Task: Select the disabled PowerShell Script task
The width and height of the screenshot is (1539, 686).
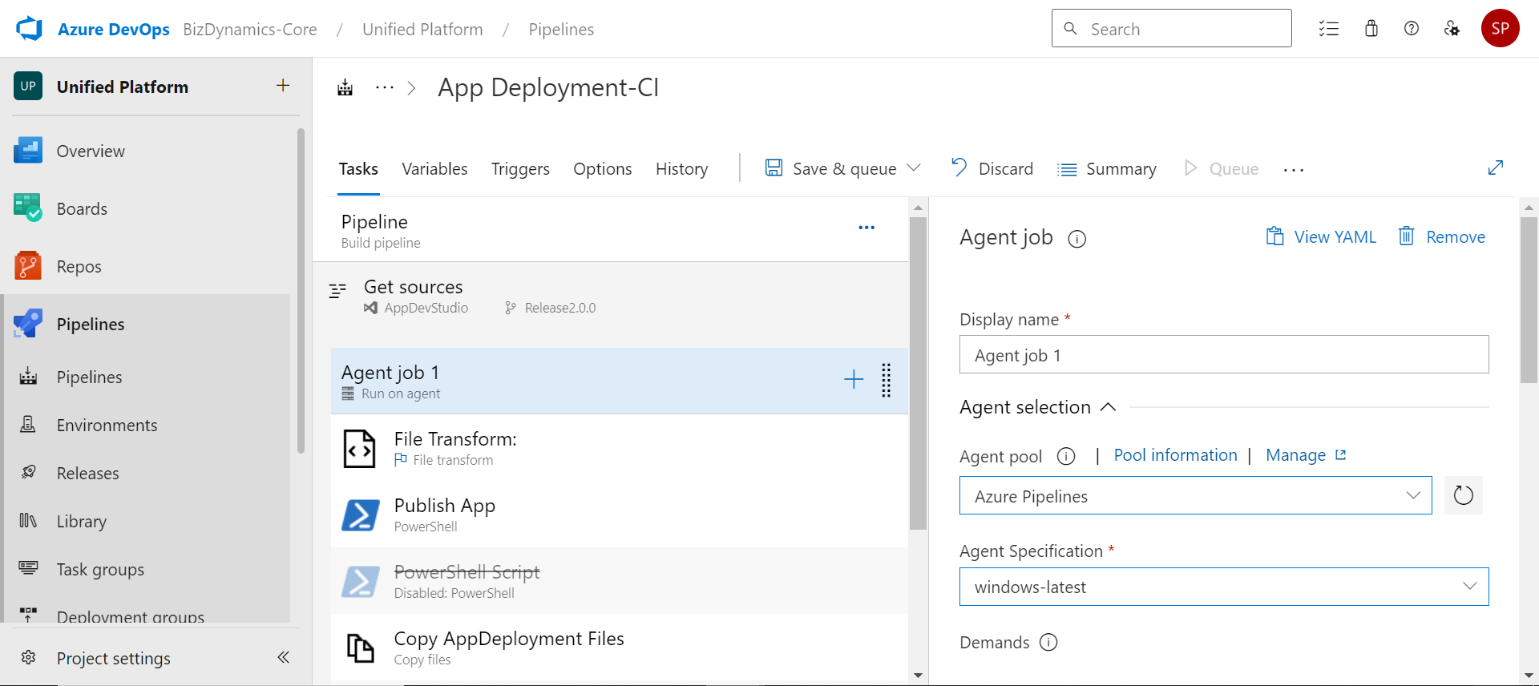Action: tap(619, 581)
